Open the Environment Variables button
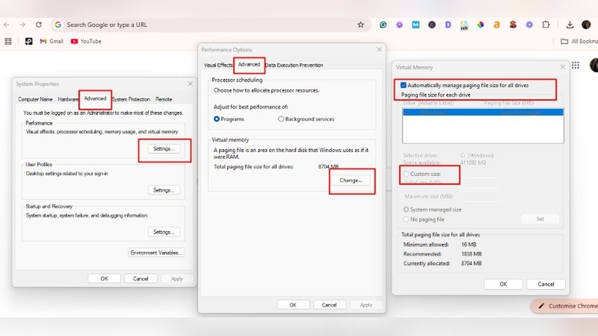Image resolution: width=598 pixels, height=336 pixels. pos(157,252)
